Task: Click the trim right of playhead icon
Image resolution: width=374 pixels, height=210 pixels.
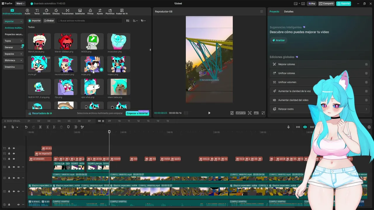Action: [x=54, y=127]
